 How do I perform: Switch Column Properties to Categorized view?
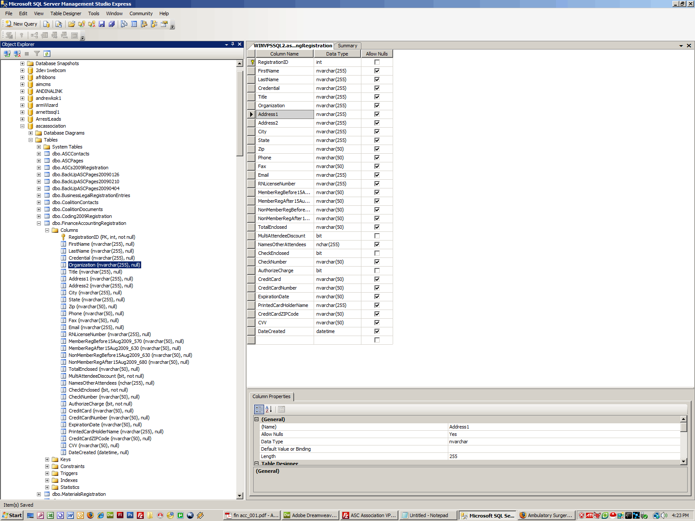[x=259, y=409]
